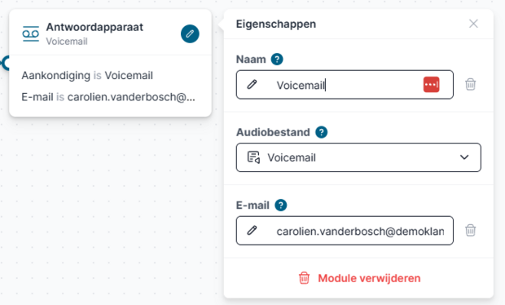Viewport: 505px width, 305px height.
Task: Click the voicemail tape icon on module card
Action: [x=31, y=33]
